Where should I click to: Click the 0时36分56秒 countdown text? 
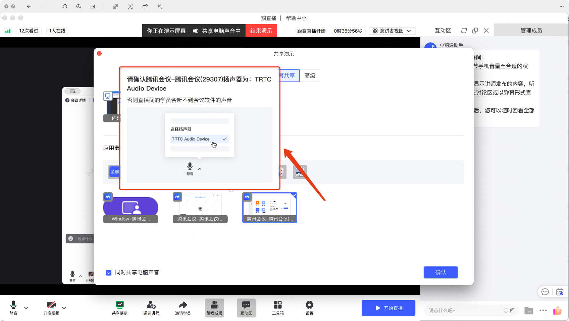[x=348, y=31]
